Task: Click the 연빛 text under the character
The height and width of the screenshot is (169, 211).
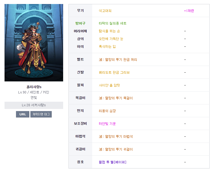Action: tap(34, 97)
